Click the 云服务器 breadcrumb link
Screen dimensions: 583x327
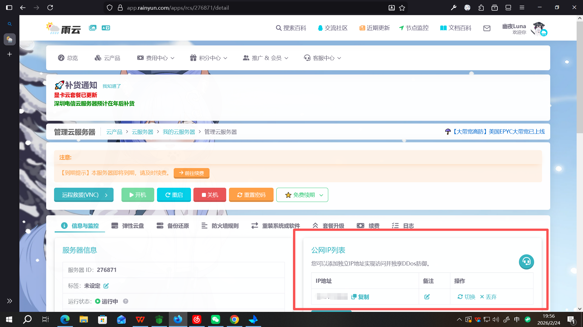[142, 132]
